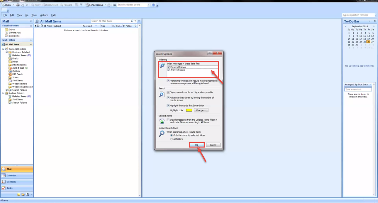This screenshot has height=203, width=378.
Task: Enable Include messages from Deleted Items folder
Action: point(168,120)
